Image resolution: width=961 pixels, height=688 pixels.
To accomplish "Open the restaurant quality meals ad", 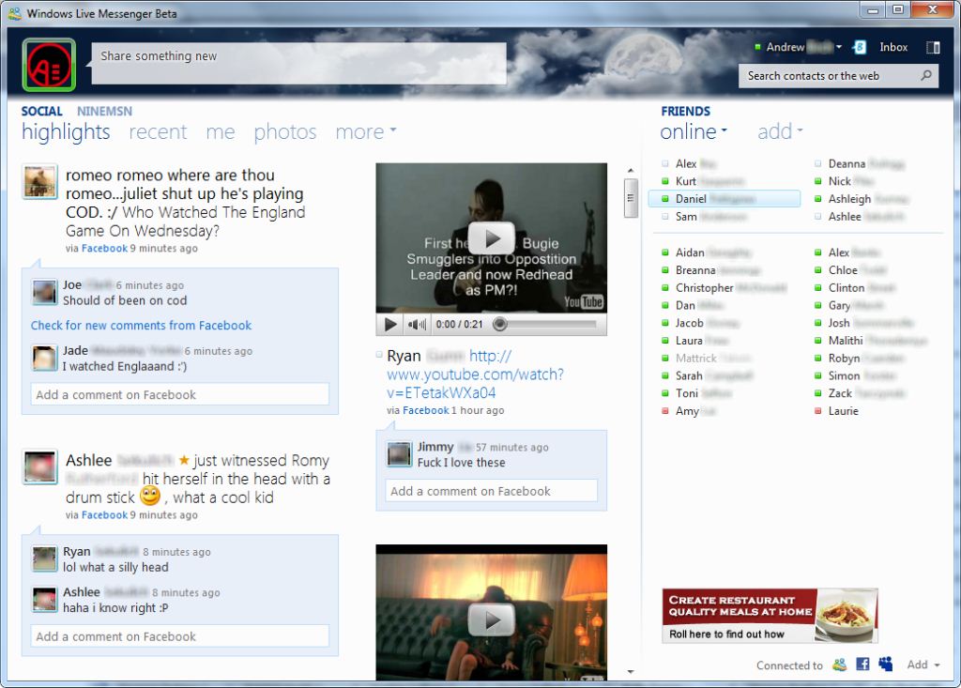I will pyautogui.click(x=770, y=616).
